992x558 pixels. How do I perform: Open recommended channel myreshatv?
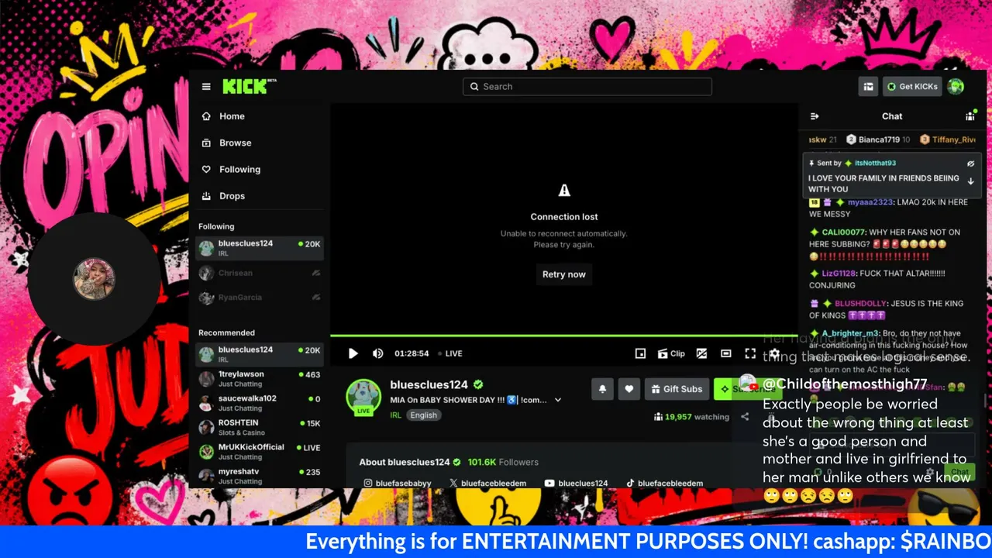point(260,476)
